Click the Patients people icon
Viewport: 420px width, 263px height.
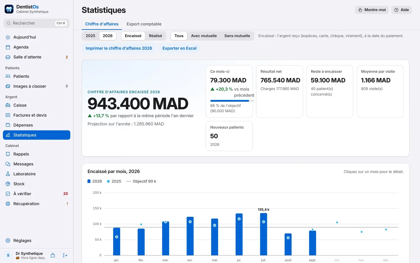pos(8,76)
